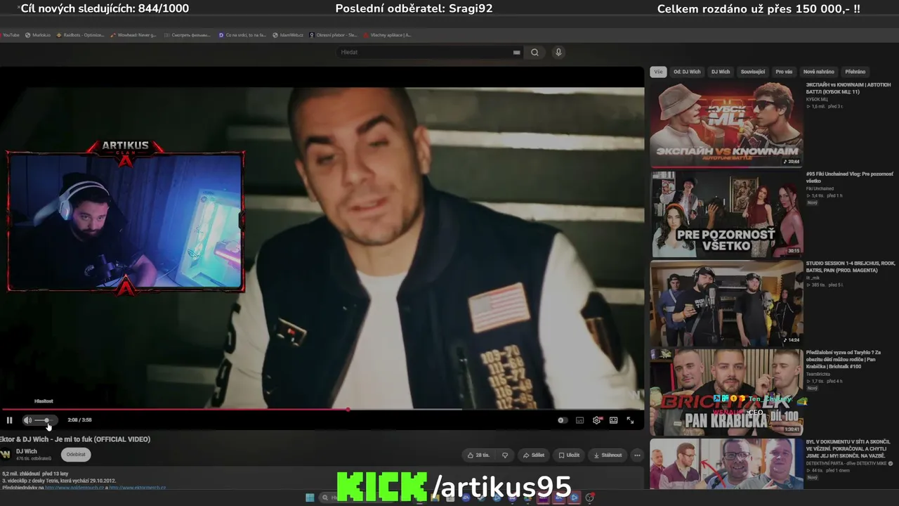Open the TeamBrichta channel name
The width and height of the screenshot is (899, 506).
pos(818,374)
